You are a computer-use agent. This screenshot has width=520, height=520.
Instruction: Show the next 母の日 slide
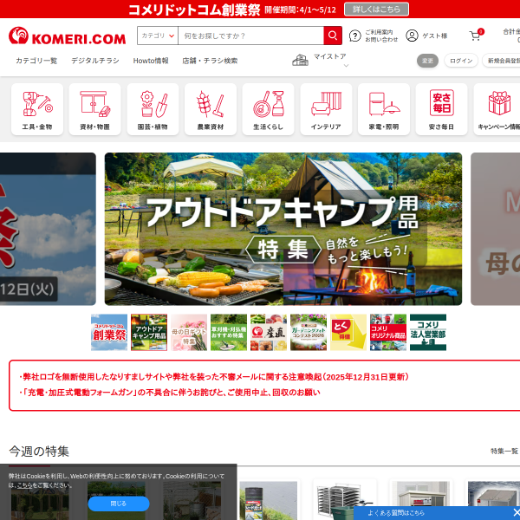[495, 229]
